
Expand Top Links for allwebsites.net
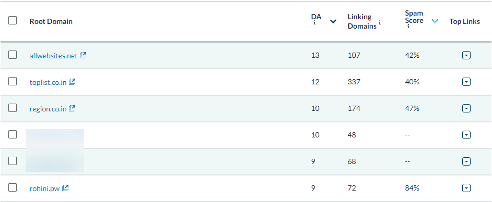click(x=466, y=55)
